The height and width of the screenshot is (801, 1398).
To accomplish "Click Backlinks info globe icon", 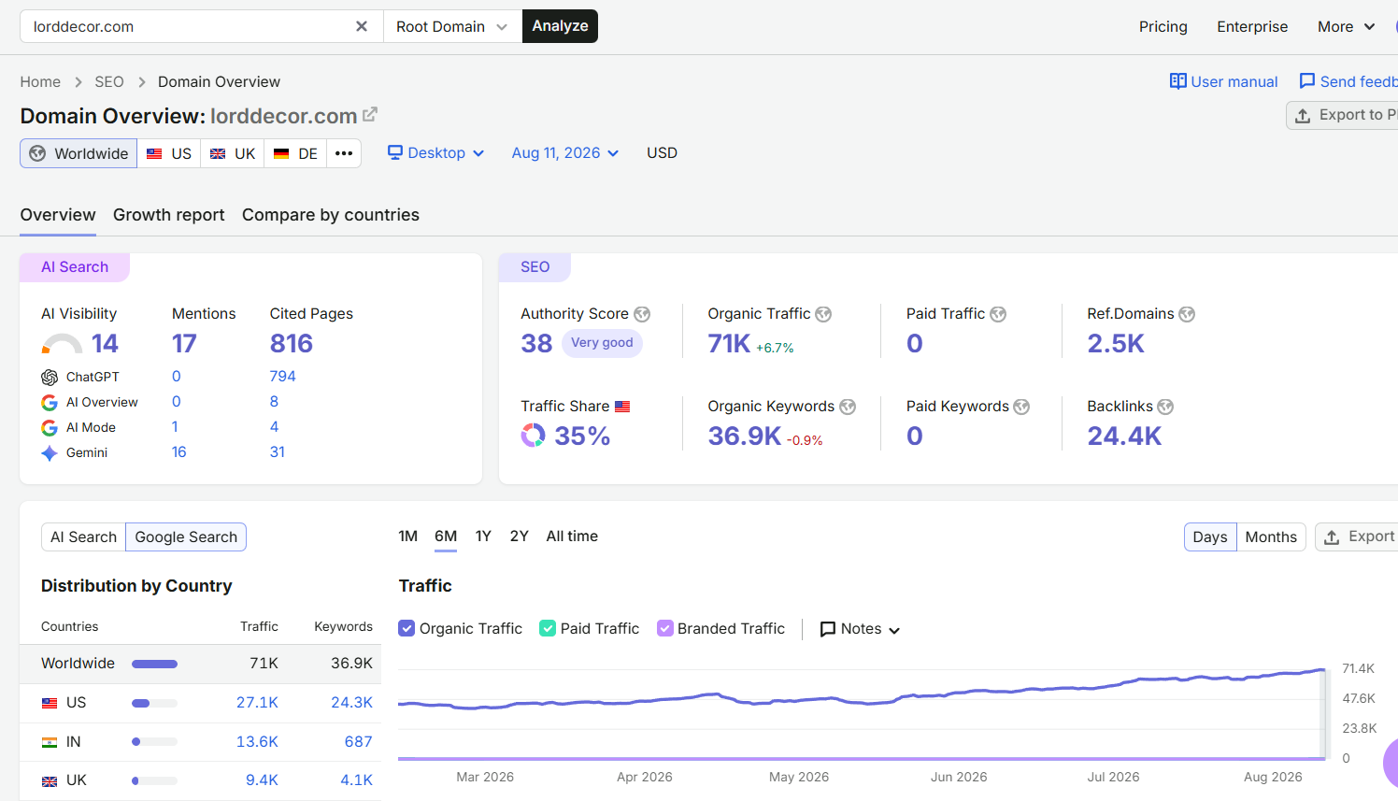I will (1165, 407).
